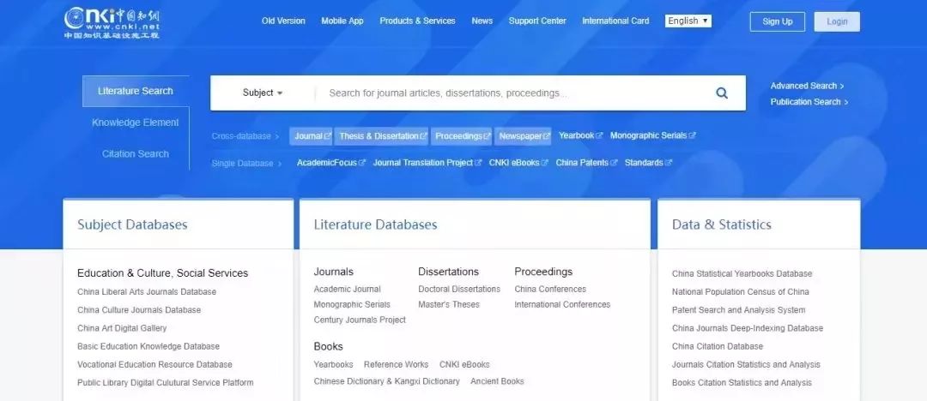
Task: Open the English language selector
Action: [x=688, y=21]
